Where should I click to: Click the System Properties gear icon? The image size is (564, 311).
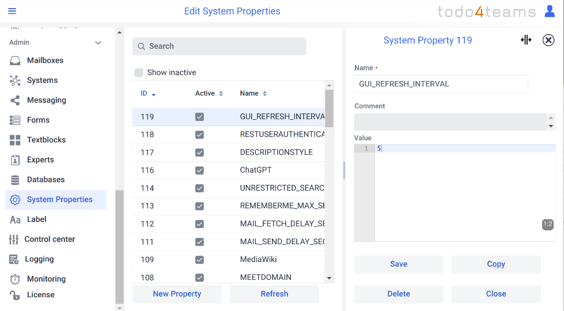[x=15, y=199]
